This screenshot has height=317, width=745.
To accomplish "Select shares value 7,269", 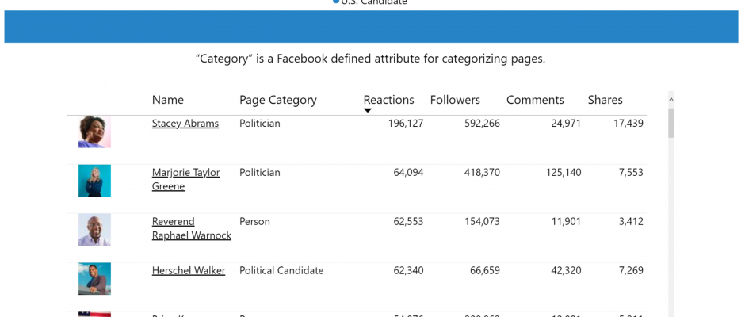I will [631, 271].
